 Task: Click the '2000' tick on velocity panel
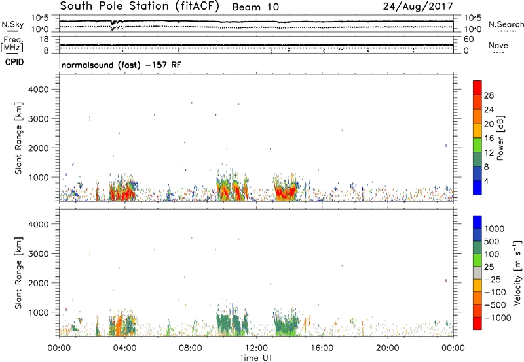(x=38, y=283)
